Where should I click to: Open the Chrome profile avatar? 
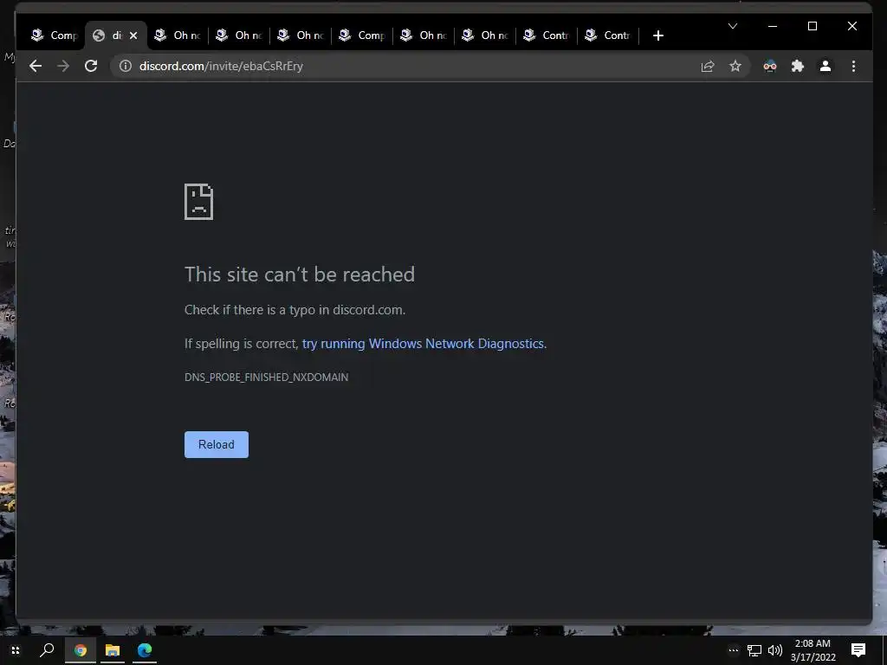click(x=825, y=66)
